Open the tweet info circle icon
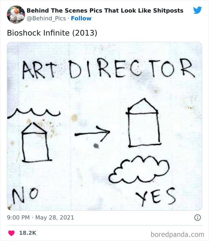Viewport: 209px width, 241px height. coord(197,217)
